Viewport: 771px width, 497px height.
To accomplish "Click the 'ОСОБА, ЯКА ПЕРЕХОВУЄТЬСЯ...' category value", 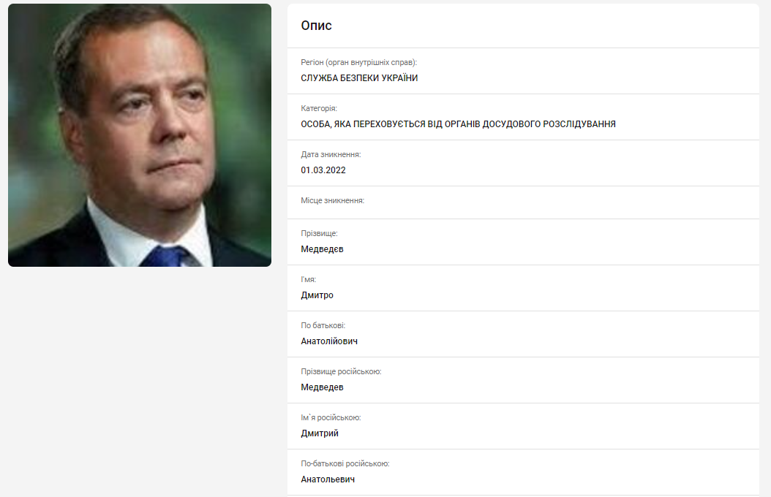I will pos(458,124).
